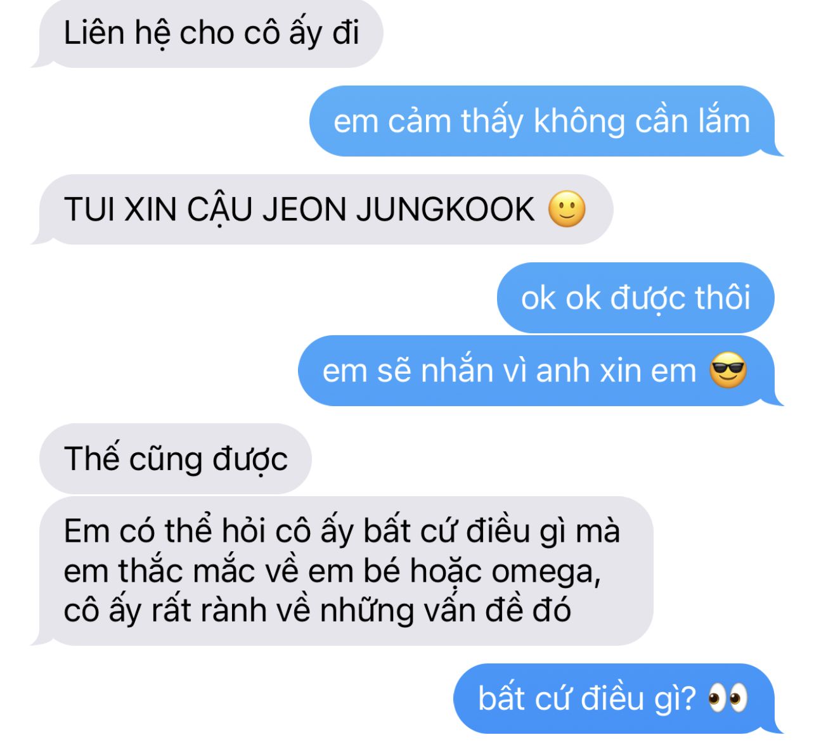Click the word 'nhắn' in blue message

(457, 370)
